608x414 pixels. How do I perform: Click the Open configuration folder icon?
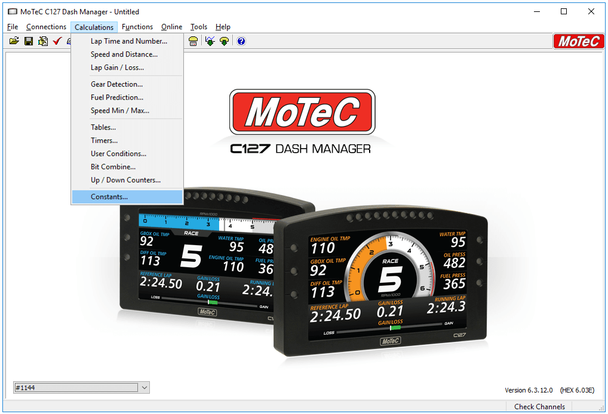pyautogui.click(x=14, y=41)
